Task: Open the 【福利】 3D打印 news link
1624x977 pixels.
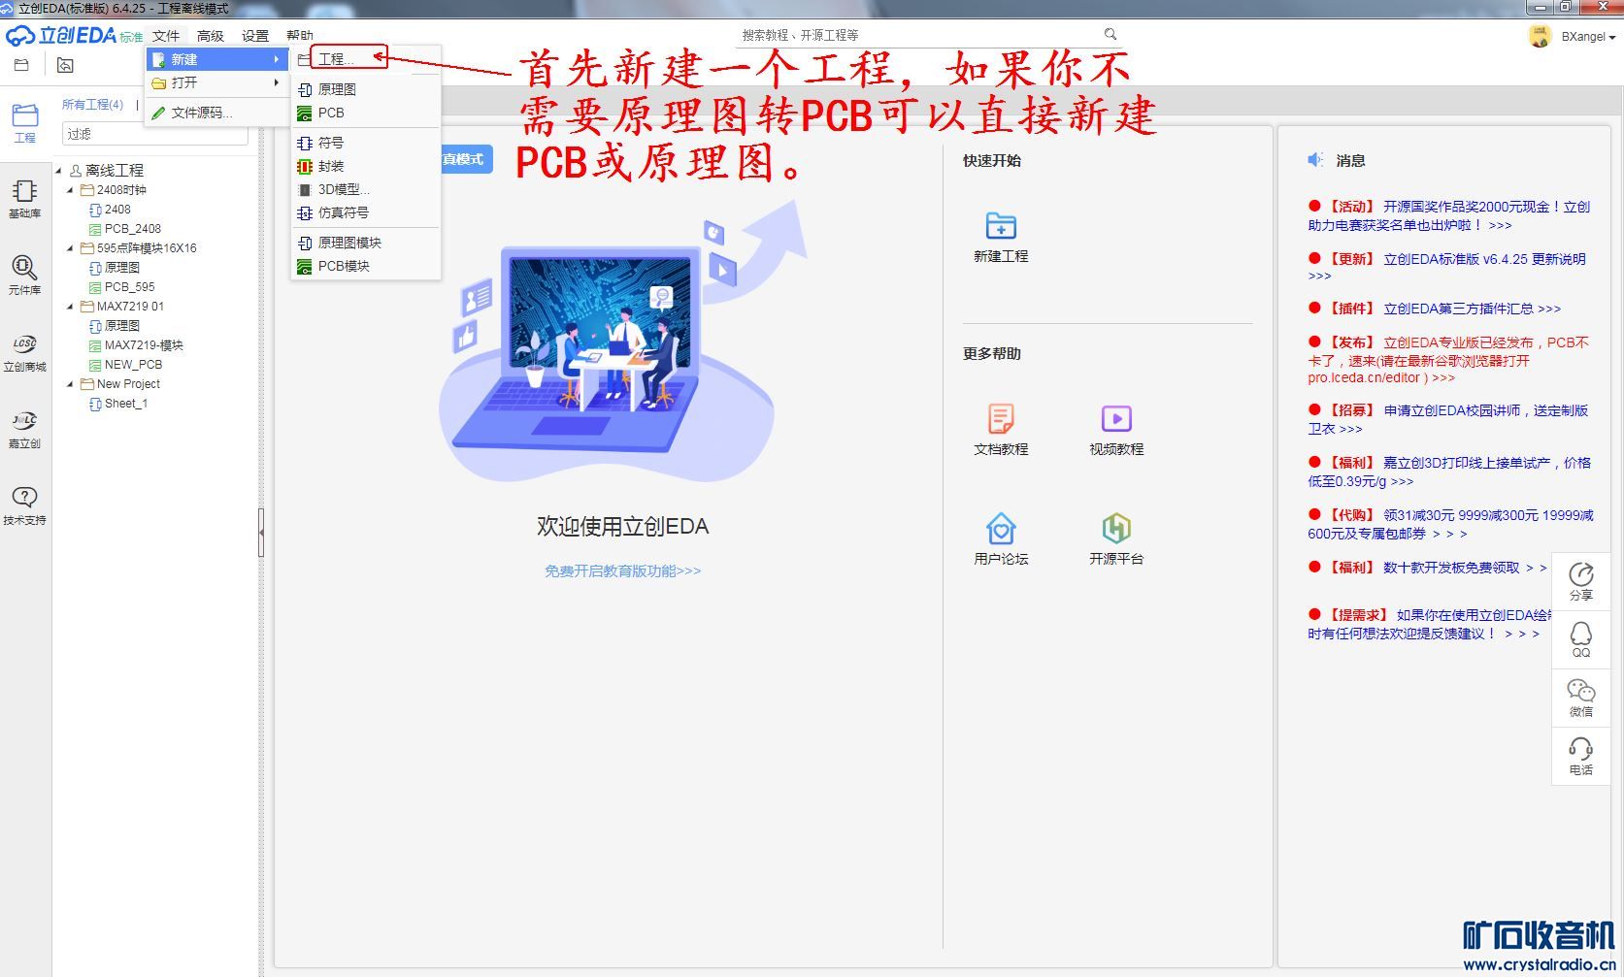Action: (x=1449, y=472)
